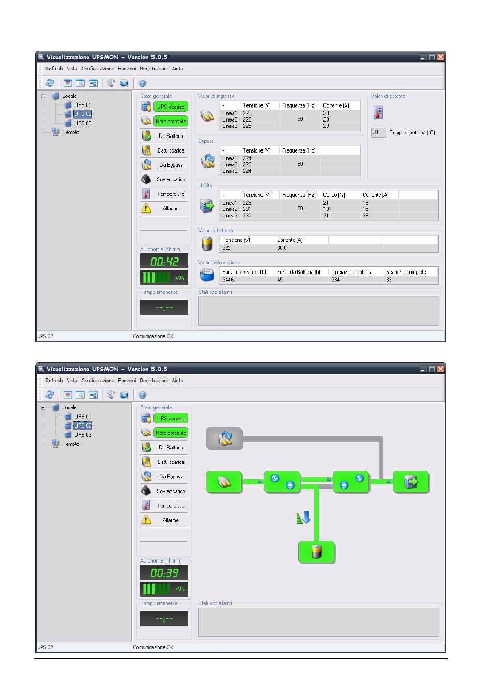Open the Vista menu in the top window

pos(72,68)
